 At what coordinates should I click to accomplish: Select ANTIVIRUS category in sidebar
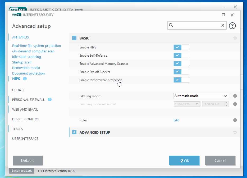20,37
